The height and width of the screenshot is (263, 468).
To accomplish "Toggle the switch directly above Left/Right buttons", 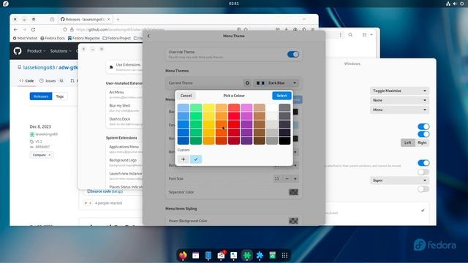I will coord(423,134).
